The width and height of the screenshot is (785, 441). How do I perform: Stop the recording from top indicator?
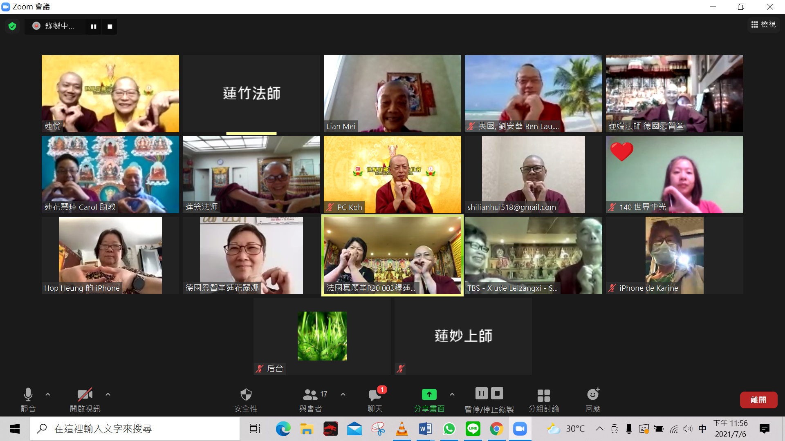click(x=110, y=27)
